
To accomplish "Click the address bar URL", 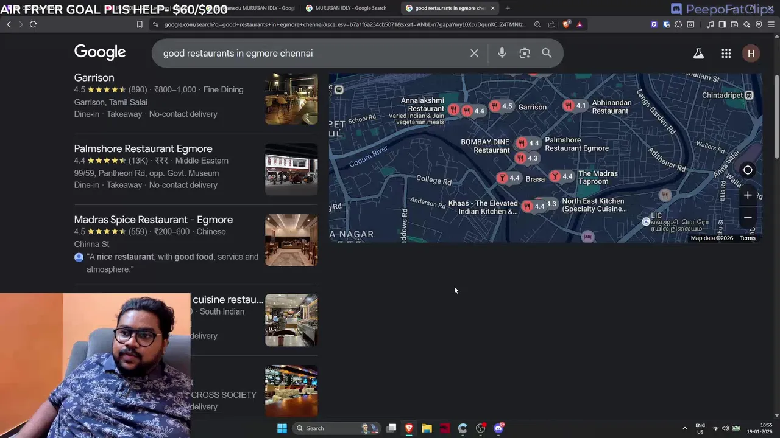I will [345, 24].
